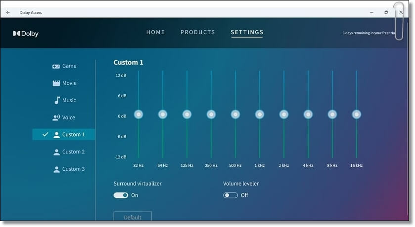Choose the Movie preset label
The image size is (415, 227).
(x=69, y=83)
